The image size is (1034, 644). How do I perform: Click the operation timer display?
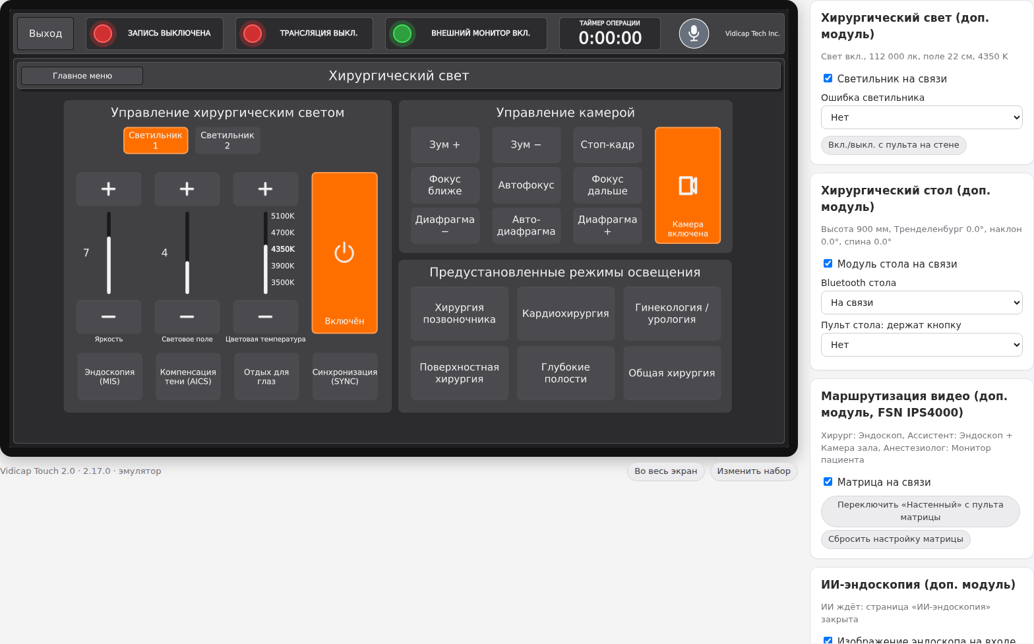tap(610, 34)
